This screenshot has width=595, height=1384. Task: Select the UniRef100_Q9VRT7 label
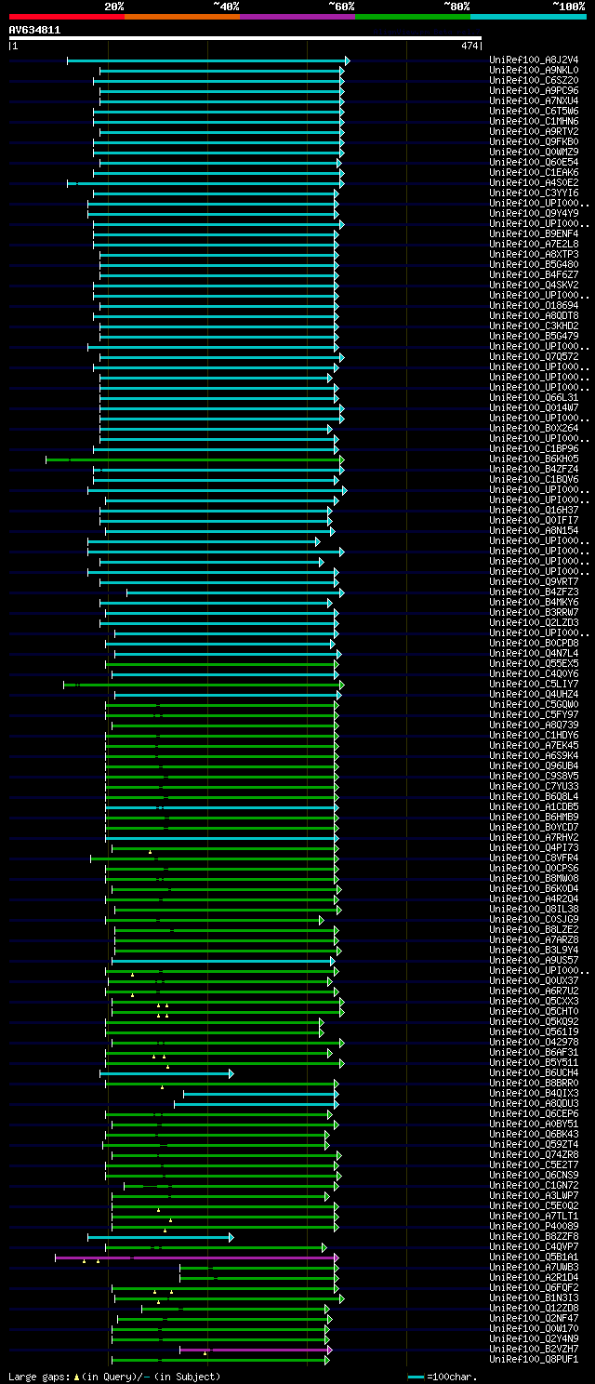point(534,582)
